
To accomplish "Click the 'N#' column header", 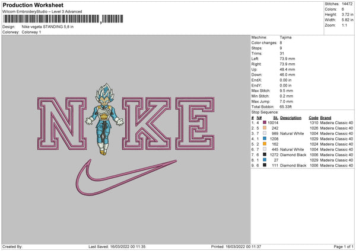I will pyautogui.click(x=259, y=118).
